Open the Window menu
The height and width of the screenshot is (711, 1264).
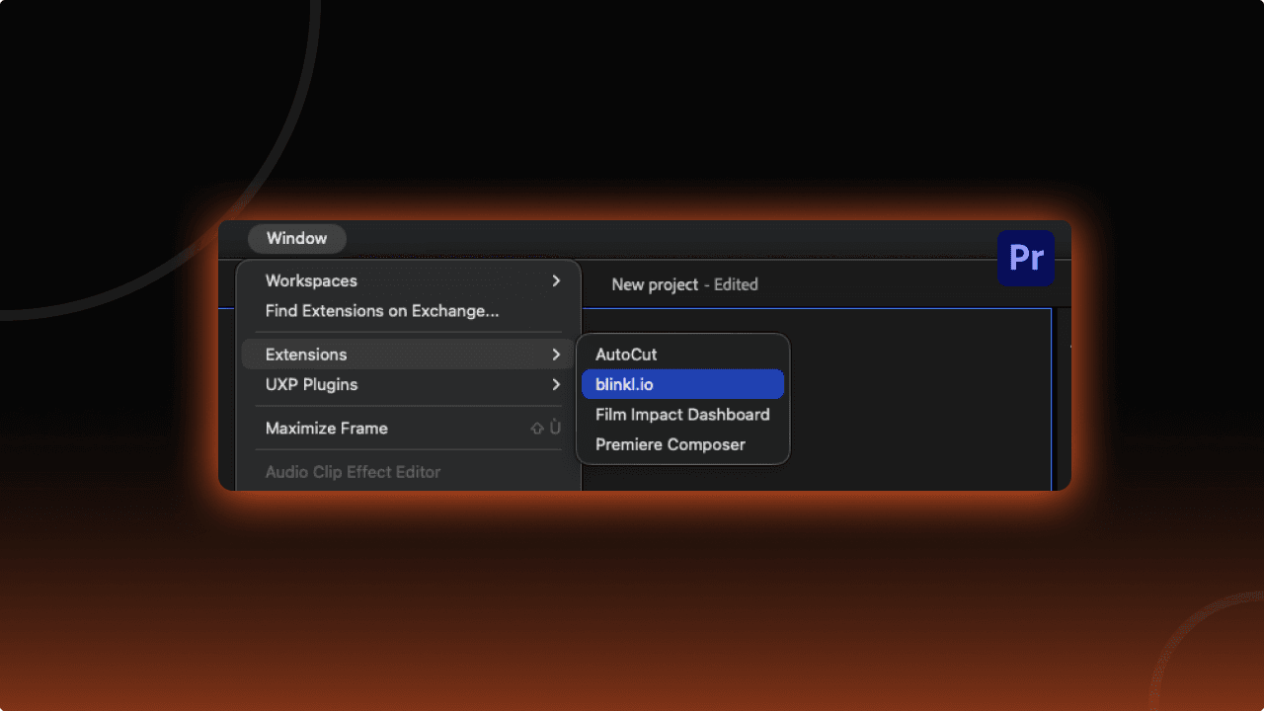tap(296, 238)
